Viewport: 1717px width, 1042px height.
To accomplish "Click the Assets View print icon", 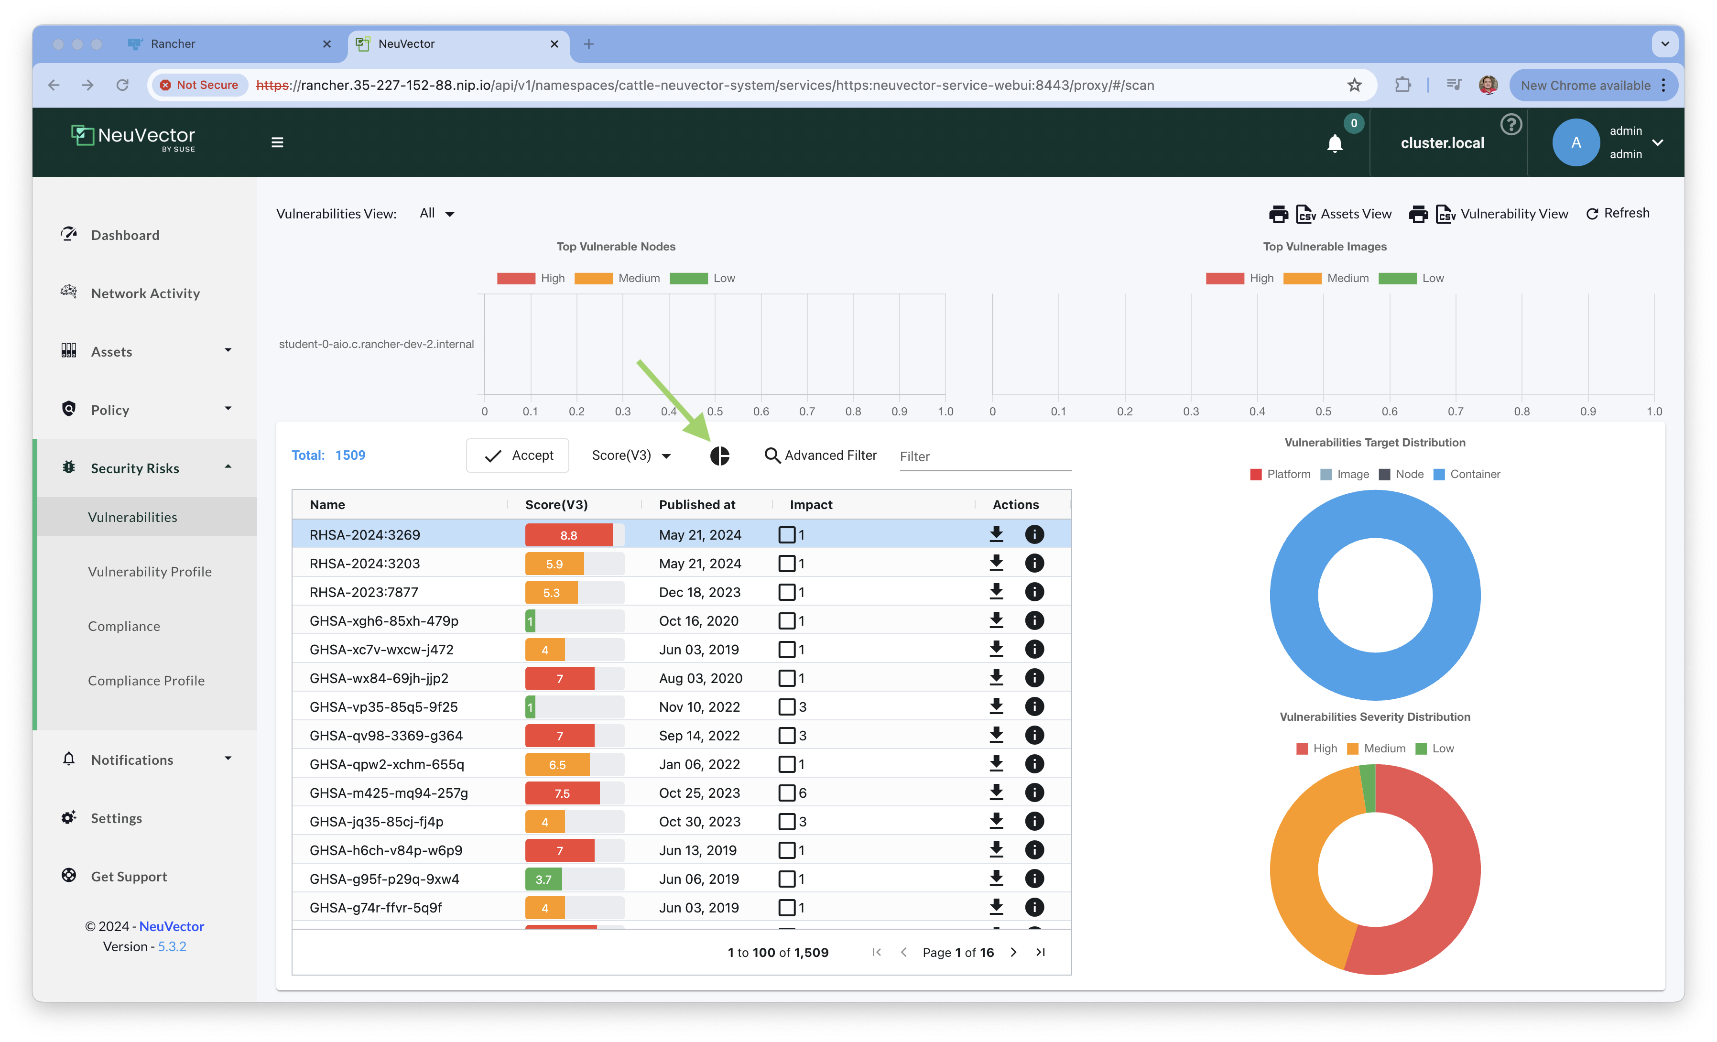I will [x=1278, y=214].
